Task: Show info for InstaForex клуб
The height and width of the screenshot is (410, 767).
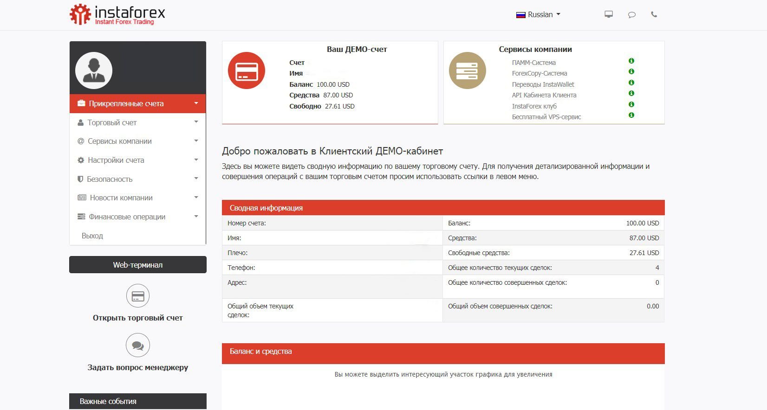Action: [631, 104]
